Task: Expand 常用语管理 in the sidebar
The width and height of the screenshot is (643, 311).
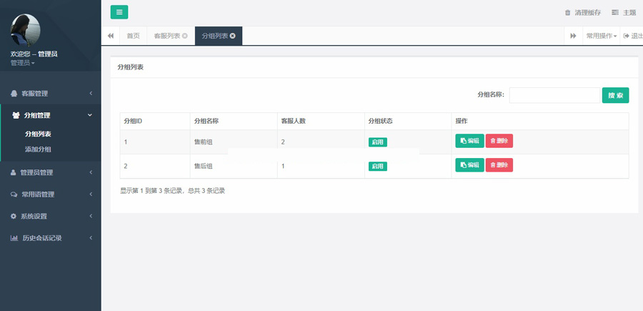Action: (50, 194)
